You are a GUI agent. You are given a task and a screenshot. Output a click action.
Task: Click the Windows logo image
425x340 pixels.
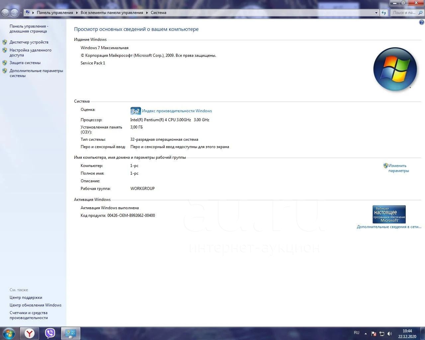click(x=395, y=69)
